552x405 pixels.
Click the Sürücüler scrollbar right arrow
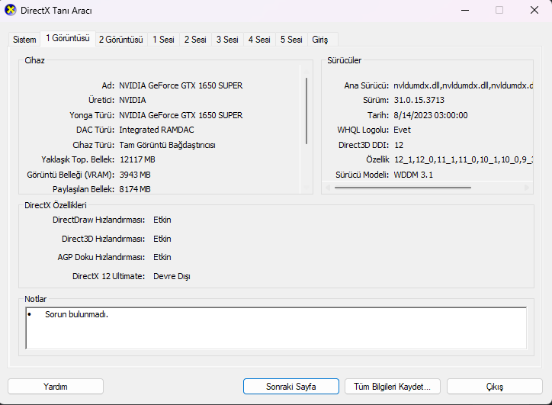pyautogui.click(x=527, y=188)
